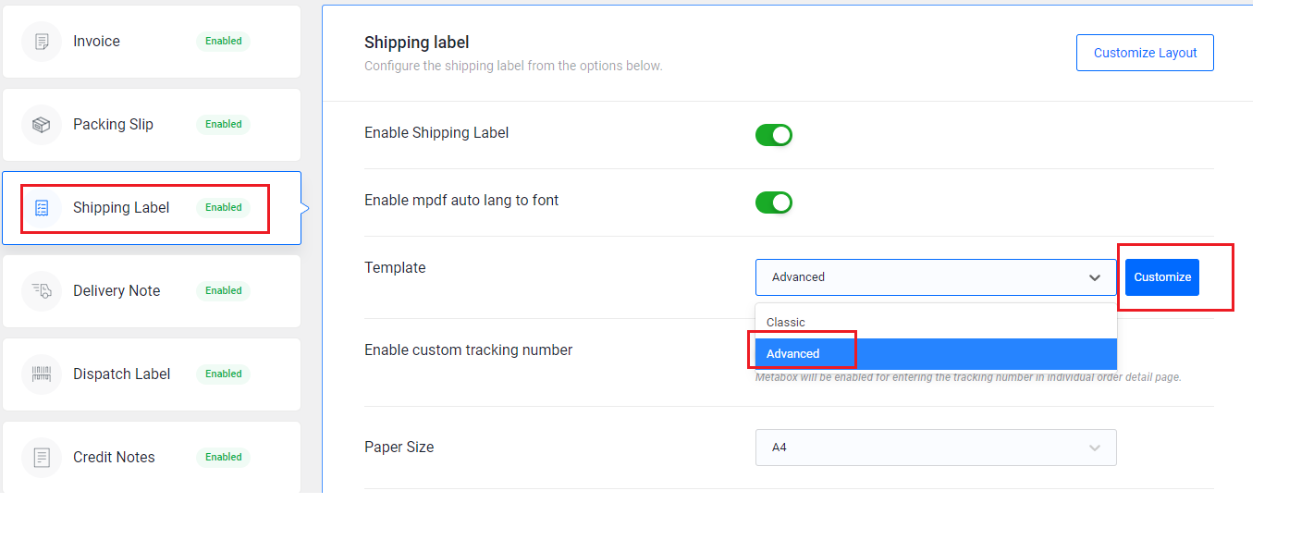Screen dimensions: 1289x552
Task: Switch to the Credit Notes tab
Action: (152, 458)
